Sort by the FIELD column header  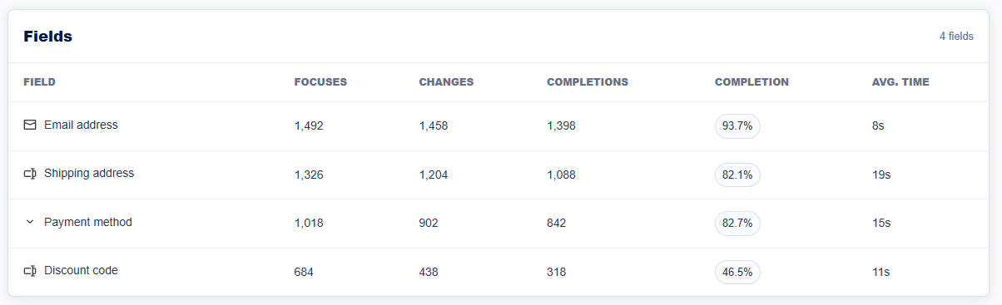(39, 82)
